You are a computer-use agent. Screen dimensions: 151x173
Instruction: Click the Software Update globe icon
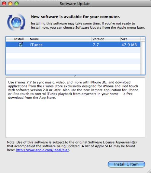16,22
